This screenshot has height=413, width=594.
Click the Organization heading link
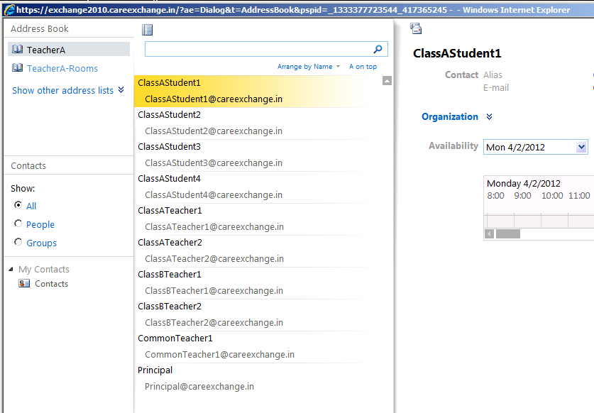pyautogui.click(x=450, y=116)
